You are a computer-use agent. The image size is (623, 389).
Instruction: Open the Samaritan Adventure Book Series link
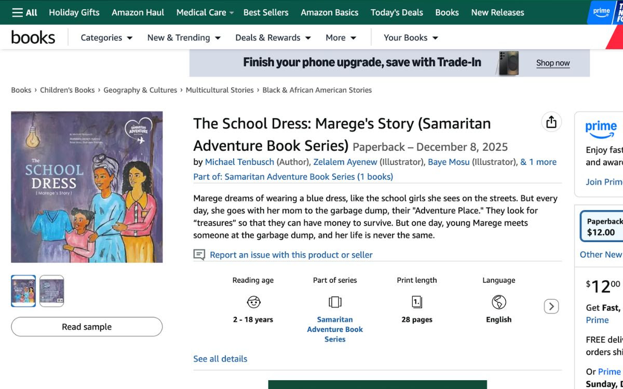click(x=334, y=329)
